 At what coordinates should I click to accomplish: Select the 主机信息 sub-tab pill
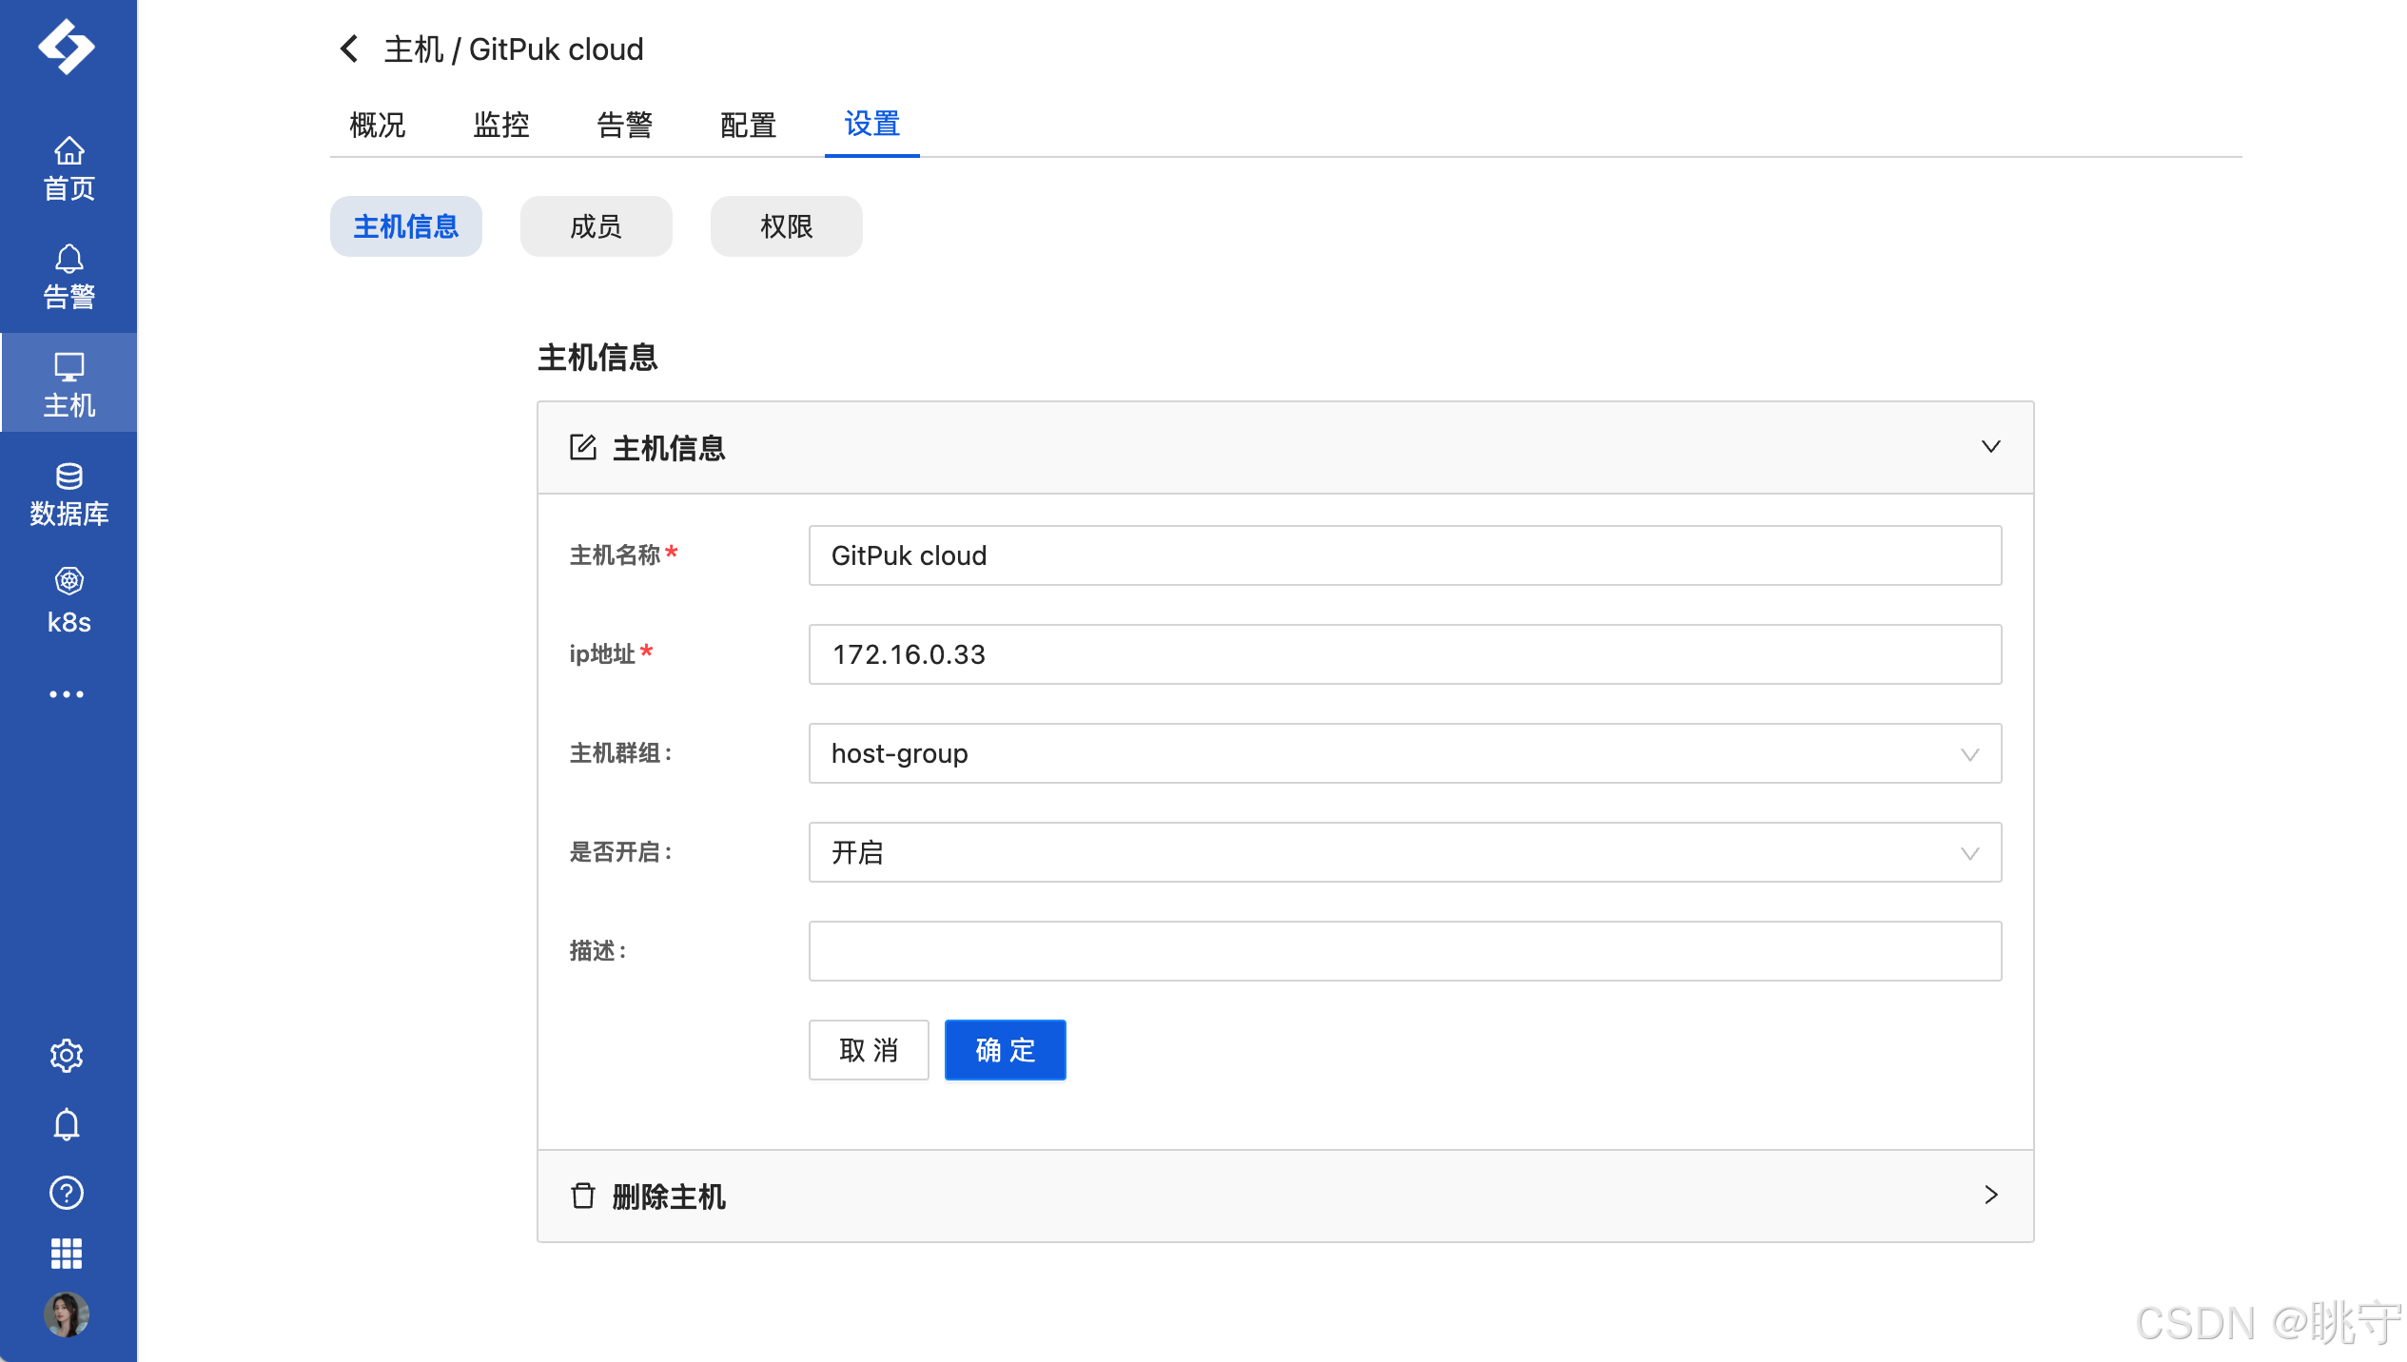pyautogui.click(x=406, y=226)
